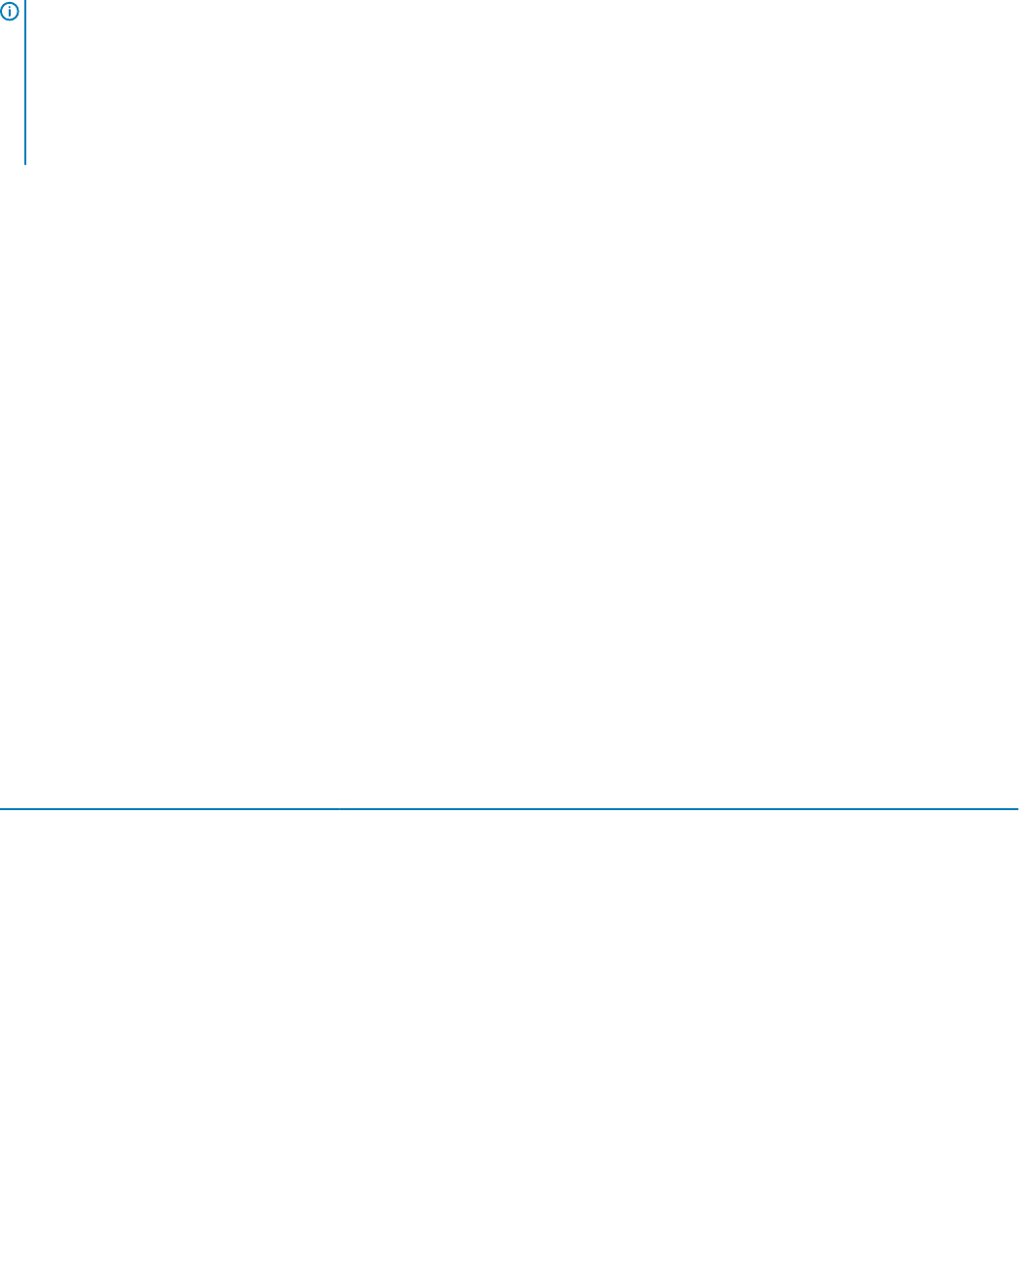The height and width of the screenshot is (1282, 1019).
Task: Click the horizontal blue divider line
Action: [509, 809]
